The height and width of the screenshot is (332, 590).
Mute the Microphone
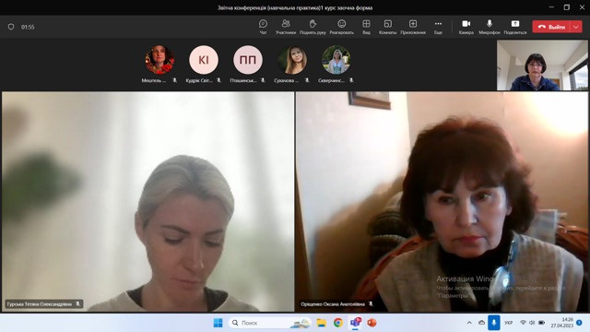pos(490,27)
